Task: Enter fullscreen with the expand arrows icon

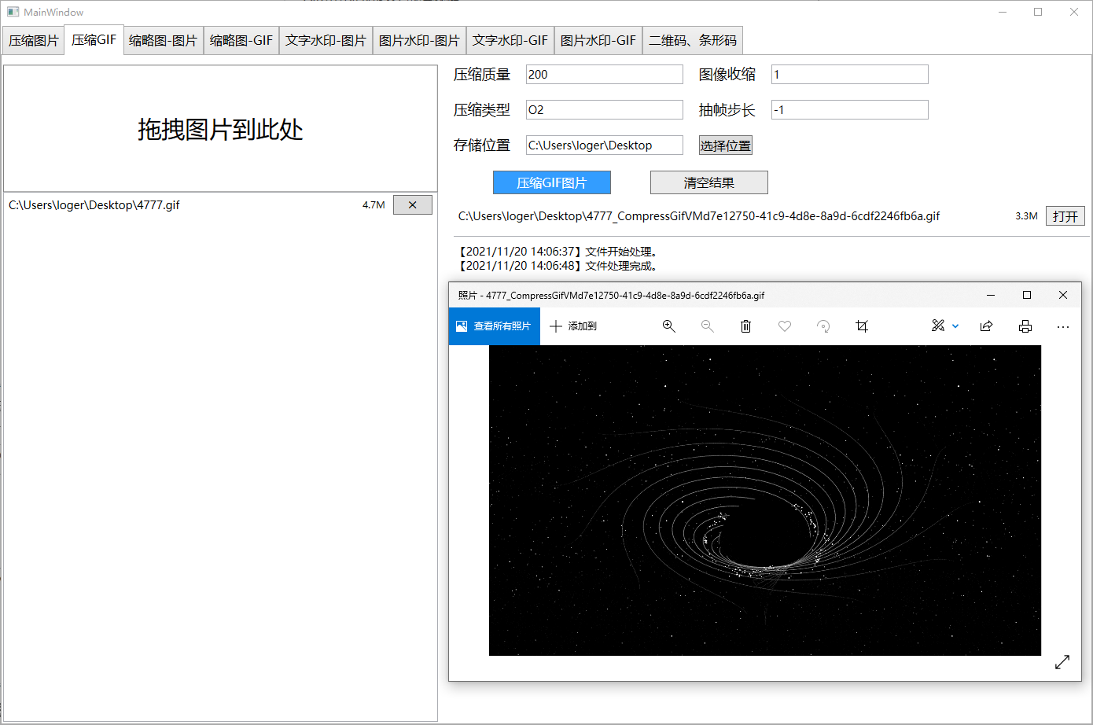Action: click(x=1062, y=662)
